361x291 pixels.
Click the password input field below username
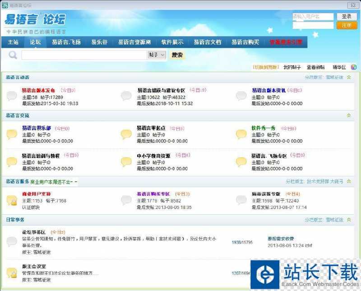click(x=313, y=25)
